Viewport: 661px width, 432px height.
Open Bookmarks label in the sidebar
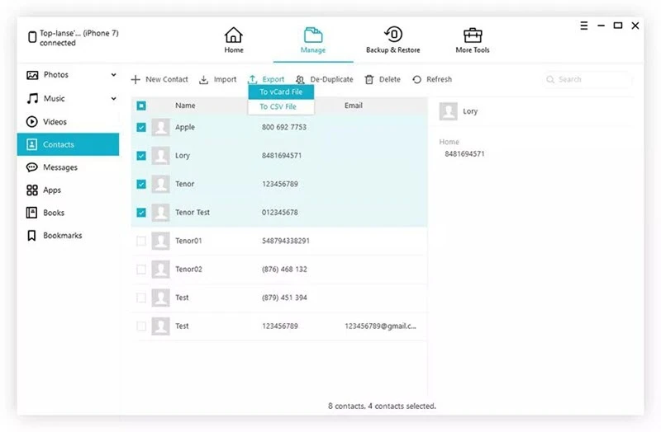[63, 236]
